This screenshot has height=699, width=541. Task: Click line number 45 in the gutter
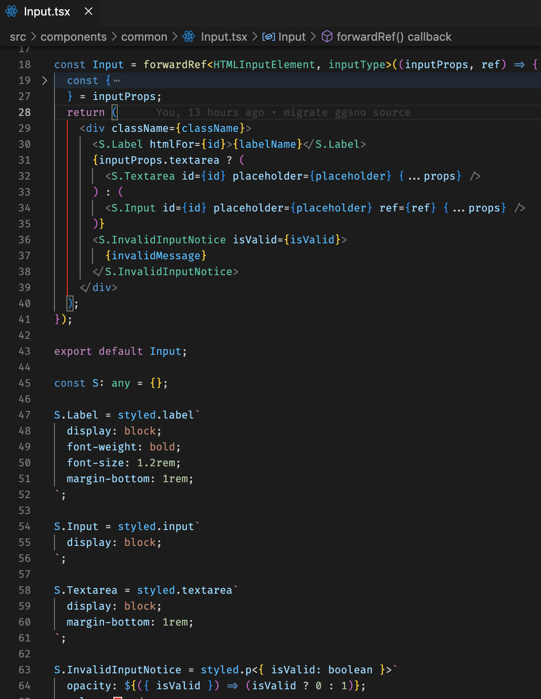(25, 383)
